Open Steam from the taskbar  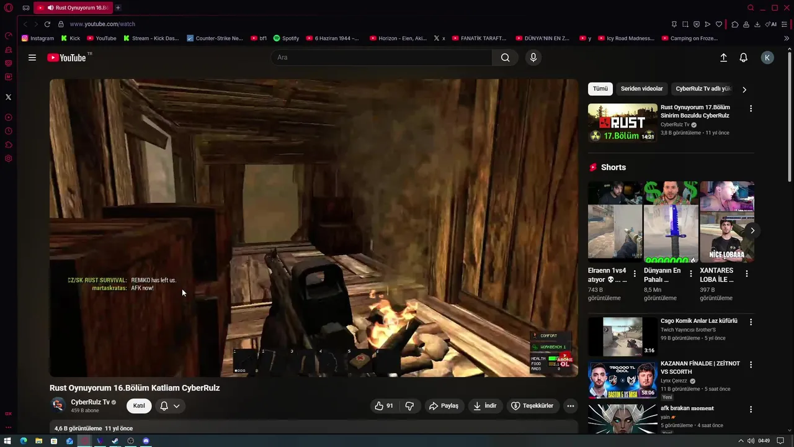(115, 441)
